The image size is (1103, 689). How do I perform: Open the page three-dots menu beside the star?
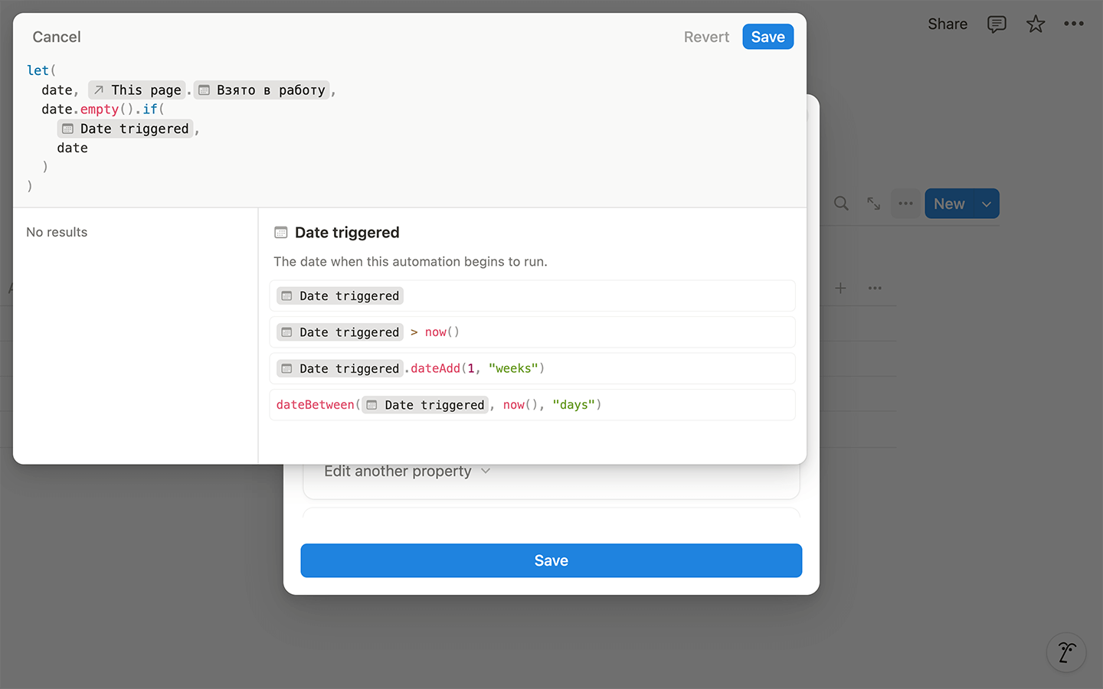pos(1074,24)
